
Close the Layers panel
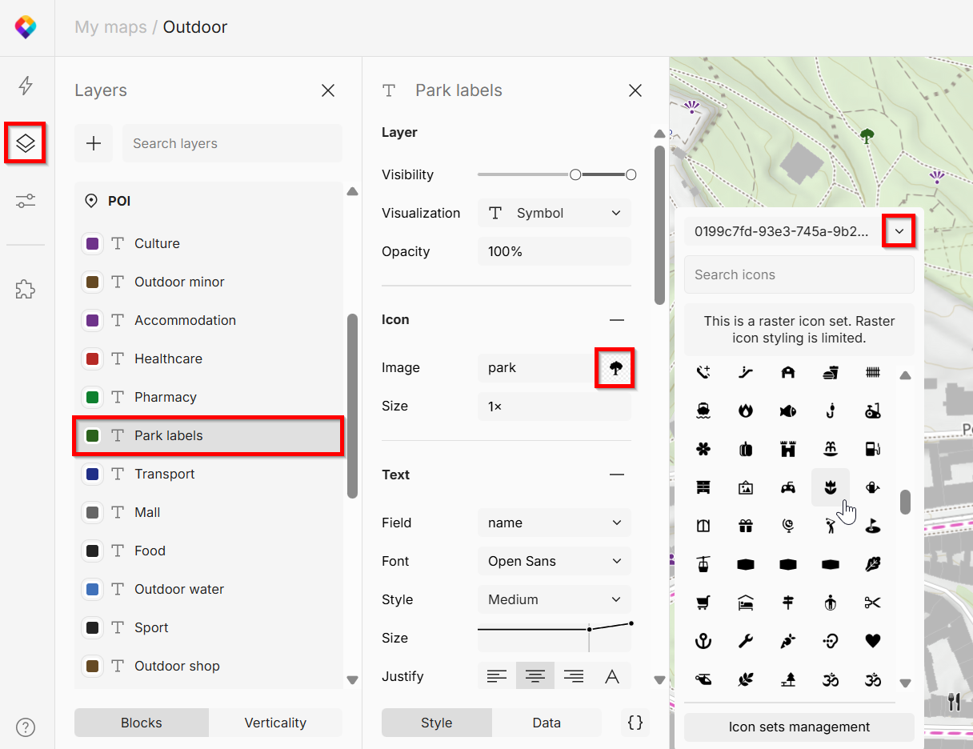pyautogui.click(x=328, y=90)
